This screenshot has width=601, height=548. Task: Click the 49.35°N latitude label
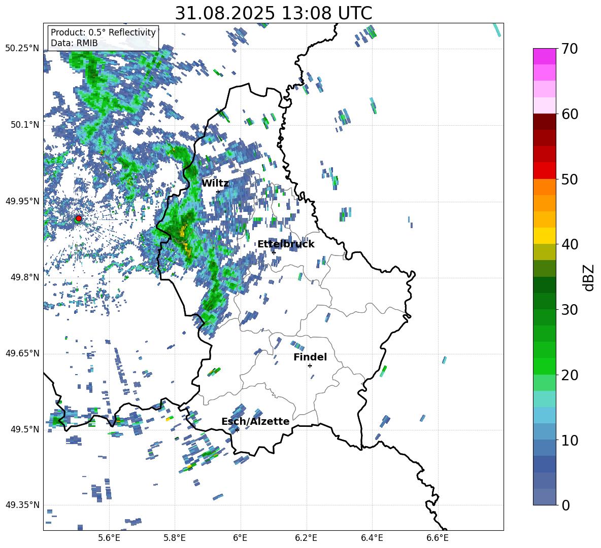pos(22,505)
